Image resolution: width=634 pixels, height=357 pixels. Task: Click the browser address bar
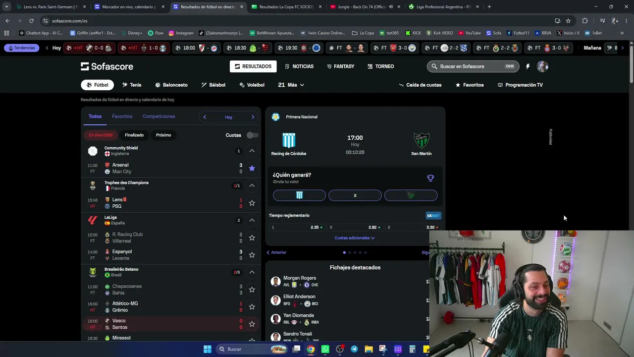(297, 21)
